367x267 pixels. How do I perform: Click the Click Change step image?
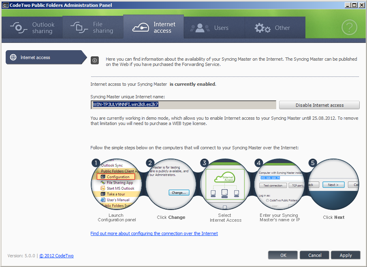click(x=171, y=184)
